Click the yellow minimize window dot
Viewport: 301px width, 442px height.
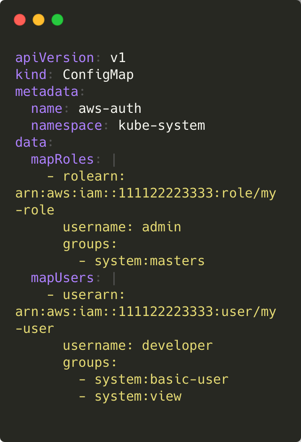pos(39,20)
